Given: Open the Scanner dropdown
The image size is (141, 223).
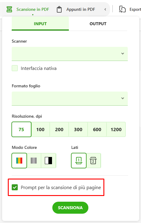Looking at the screenshot, I should coord(70,54).
